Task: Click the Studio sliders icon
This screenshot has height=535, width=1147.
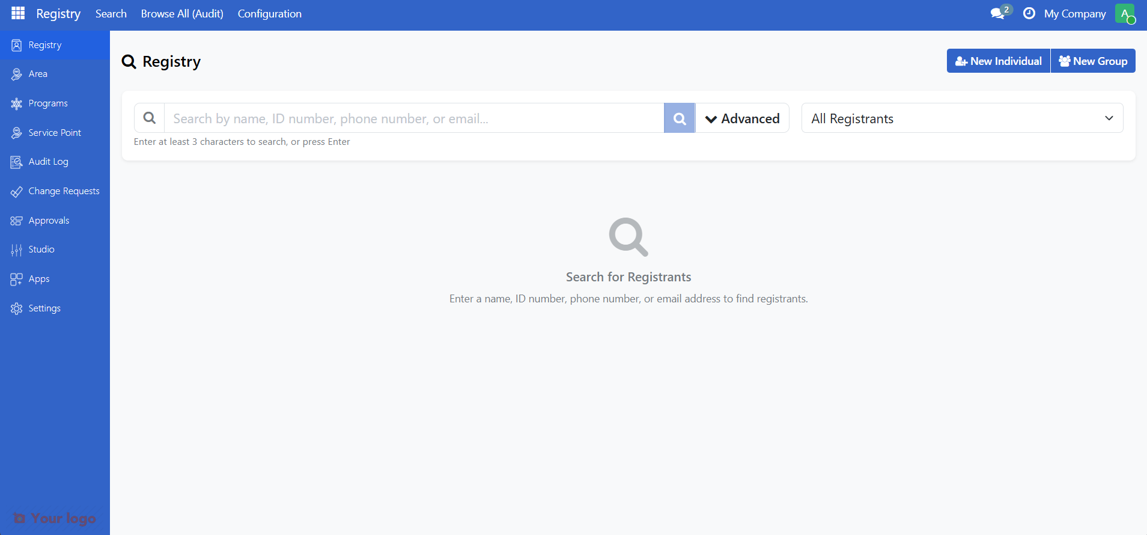Action: point(17,249)
